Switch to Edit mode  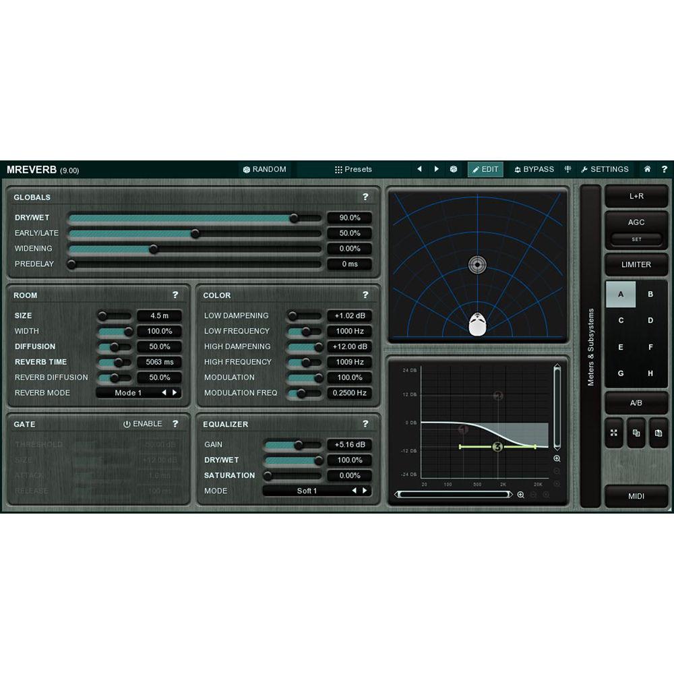[x=485, y=169]
